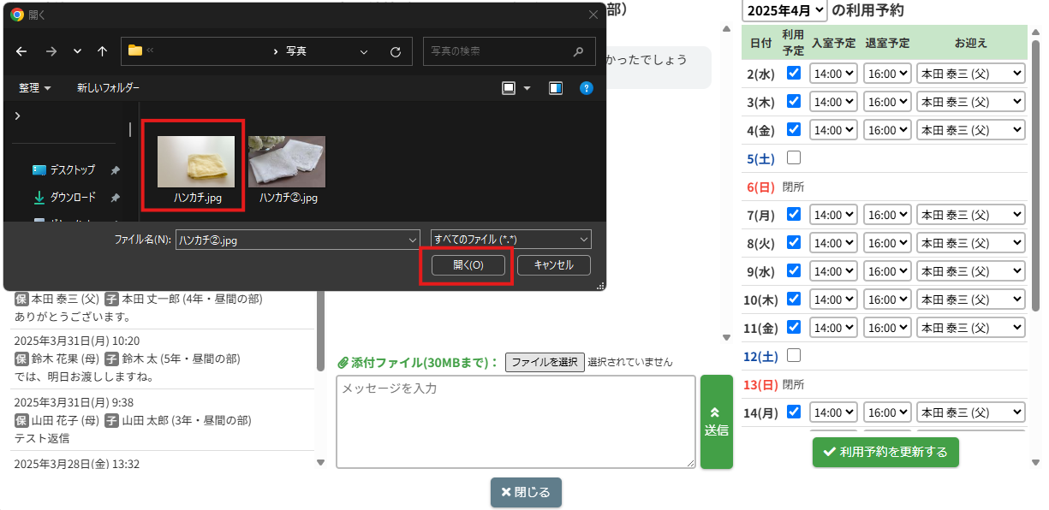Open the 2025年4月 month dropdown
The height and width of the screenshot is (510, 1049).
point(784,10)
